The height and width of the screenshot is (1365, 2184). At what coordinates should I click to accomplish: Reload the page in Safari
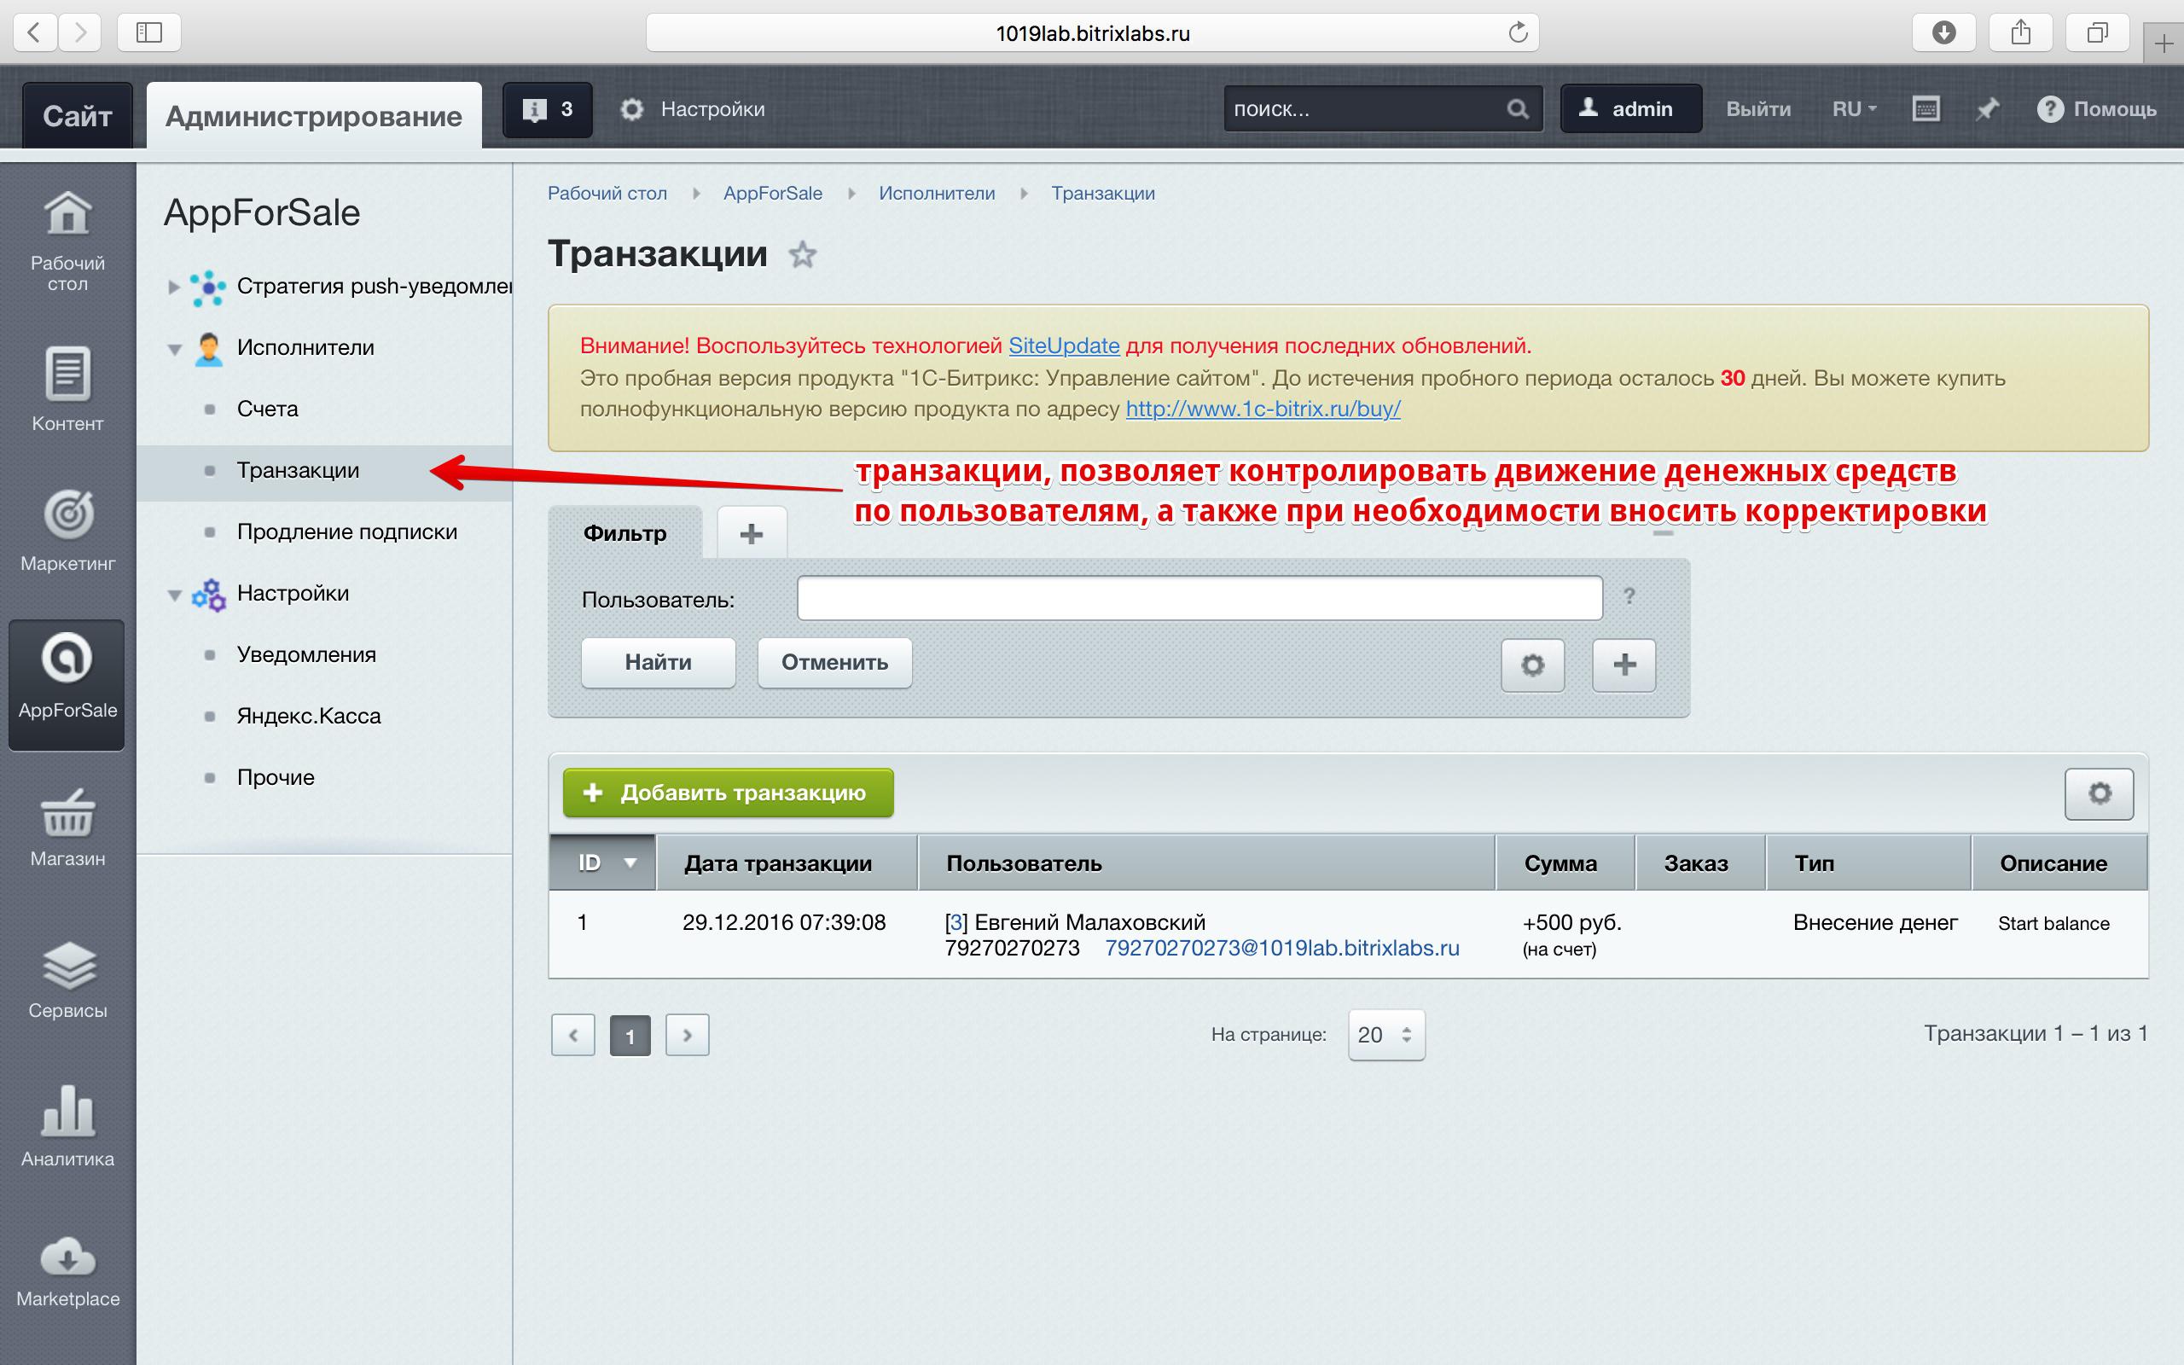(x=1518, y=32)
